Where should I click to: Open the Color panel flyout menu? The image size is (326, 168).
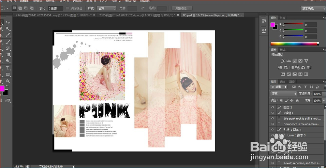coord(324,18)
